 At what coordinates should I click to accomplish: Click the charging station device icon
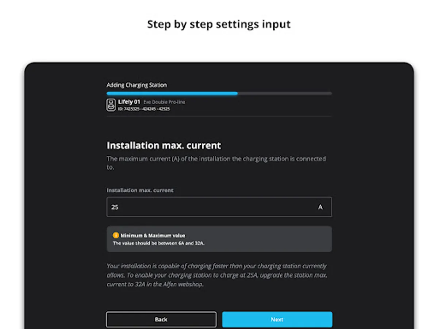pyautogui.click(x=111, y=105)
